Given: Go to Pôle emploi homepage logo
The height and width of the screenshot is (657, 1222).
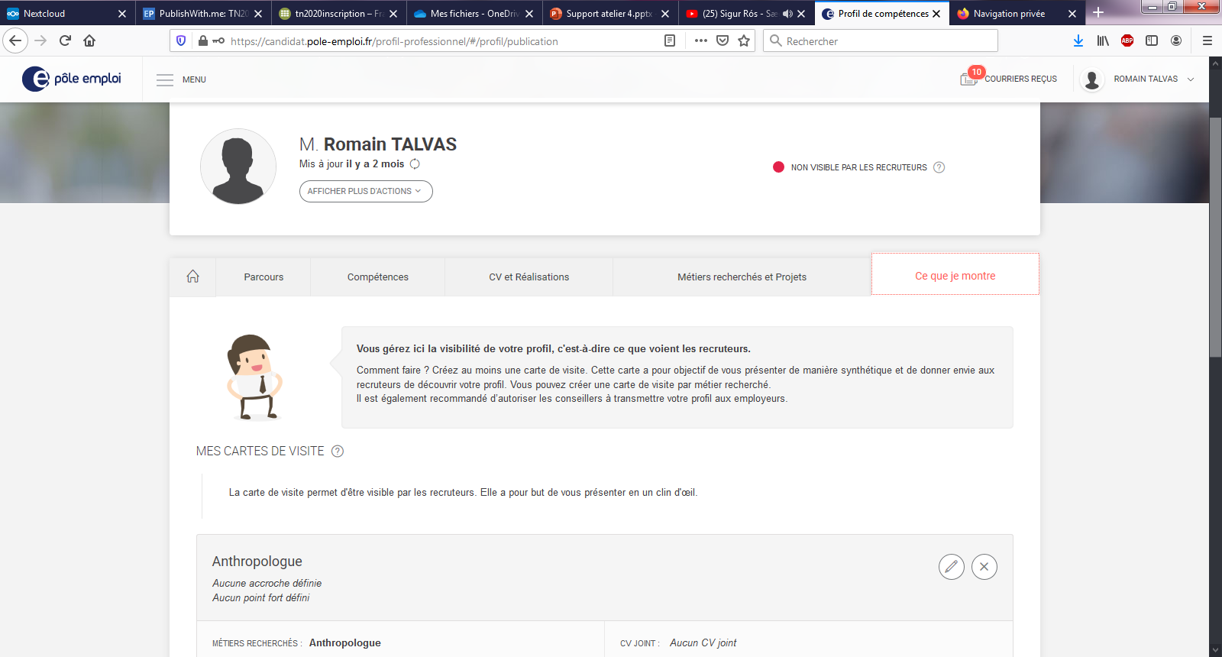Looking at the screenshot, I should (x=72, y=79).
